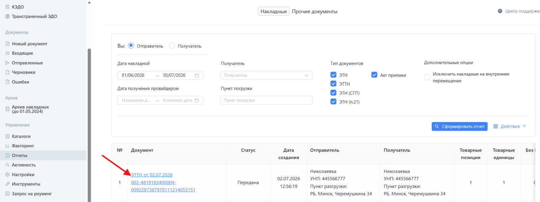This screenshot has height=202, width=540.
Task: Click the sidebar vertical scrollbar
Action: coord(89,125)
